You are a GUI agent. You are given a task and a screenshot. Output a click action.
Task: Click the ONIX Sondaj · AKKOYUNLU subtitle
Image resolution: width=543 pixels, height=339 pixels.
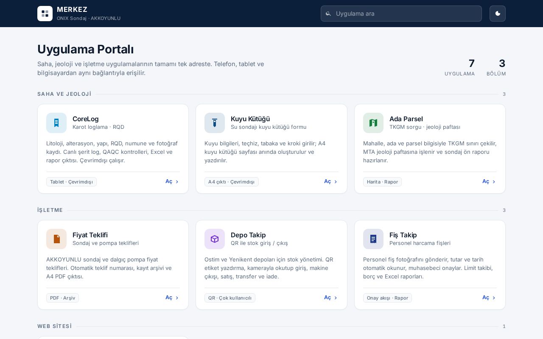(89, 18)
